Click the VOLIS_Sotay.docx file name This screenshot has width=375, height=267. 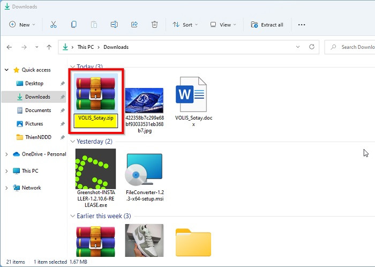(x=194, y=121)
